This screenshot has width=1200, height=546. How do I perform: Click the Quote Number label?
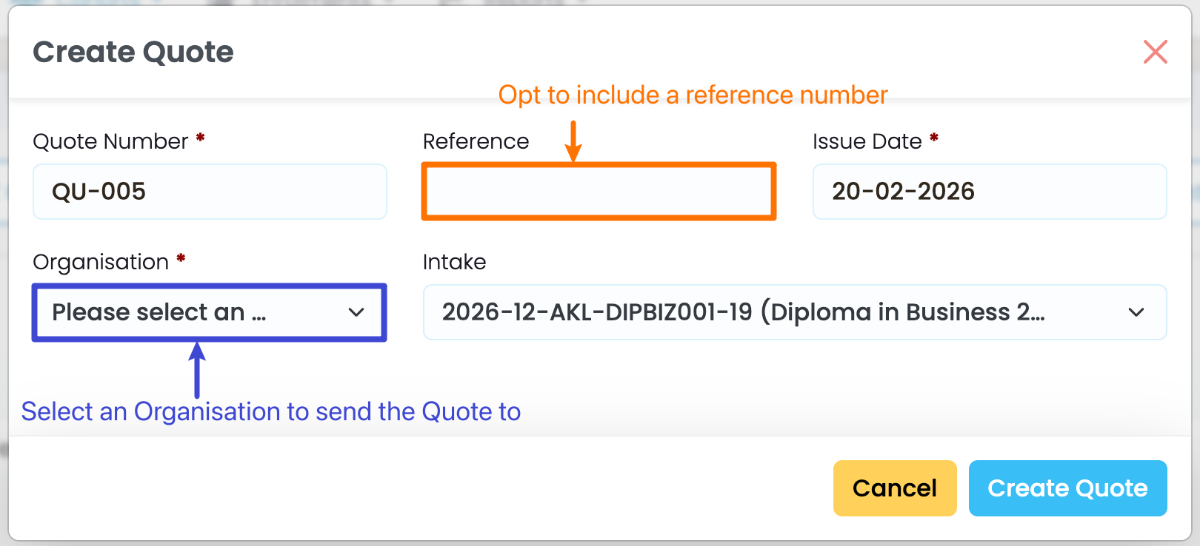[110, 141]
